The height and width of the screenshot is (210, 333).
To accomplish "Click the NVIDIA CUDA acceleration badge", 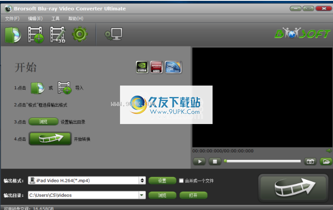I will 142,67.
